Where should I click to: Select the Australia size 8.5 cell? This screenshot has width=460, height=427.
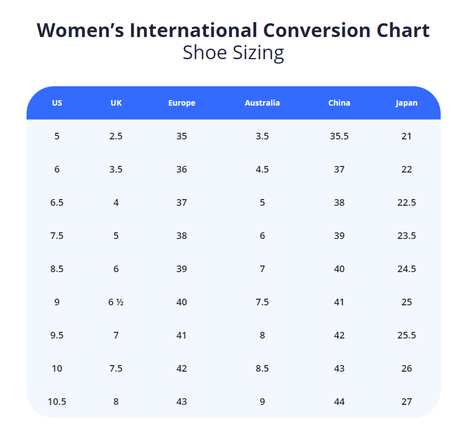coord(262,368)
